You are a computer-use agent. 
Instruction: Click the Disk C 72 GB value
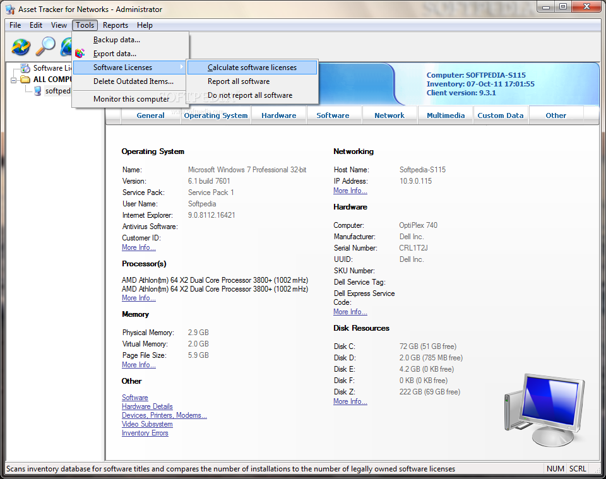(x=428, y=346)
